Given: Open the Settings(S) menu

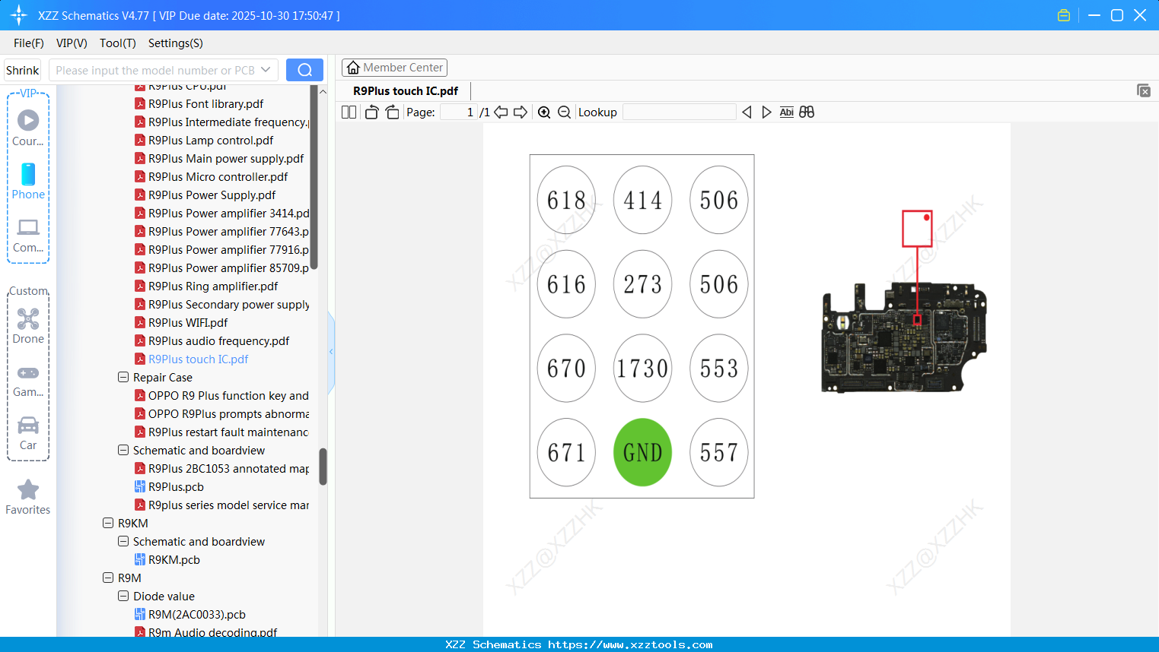Looking at the screenshot, I should [176, 43].
